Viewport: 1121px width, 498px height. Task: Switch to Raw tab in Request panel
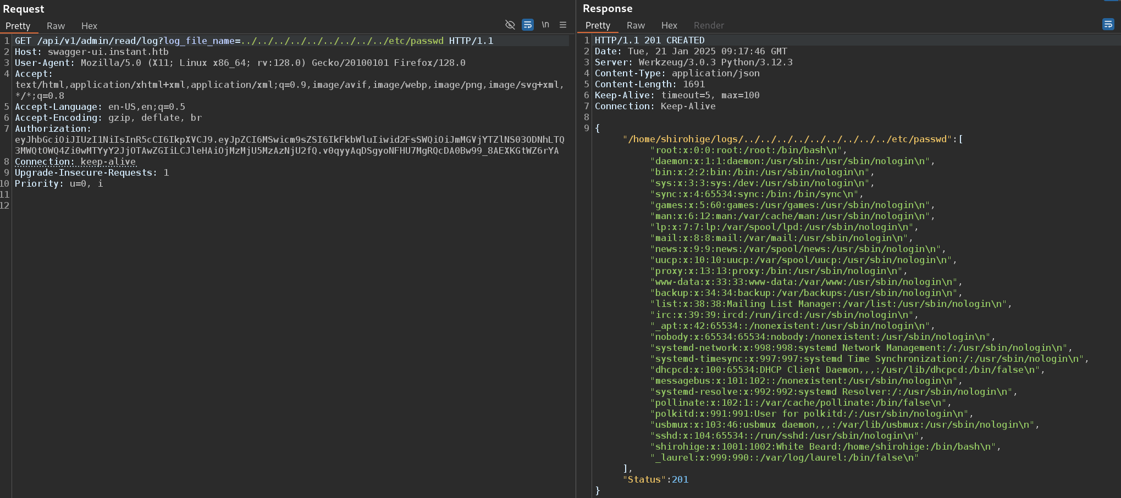[x=56, y=26]
